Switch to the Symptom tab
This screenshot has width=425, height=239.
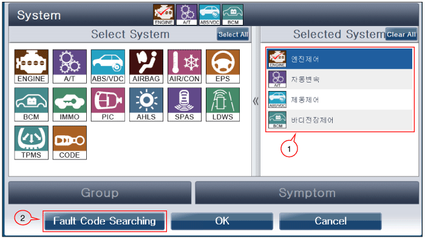coord(307,193)
